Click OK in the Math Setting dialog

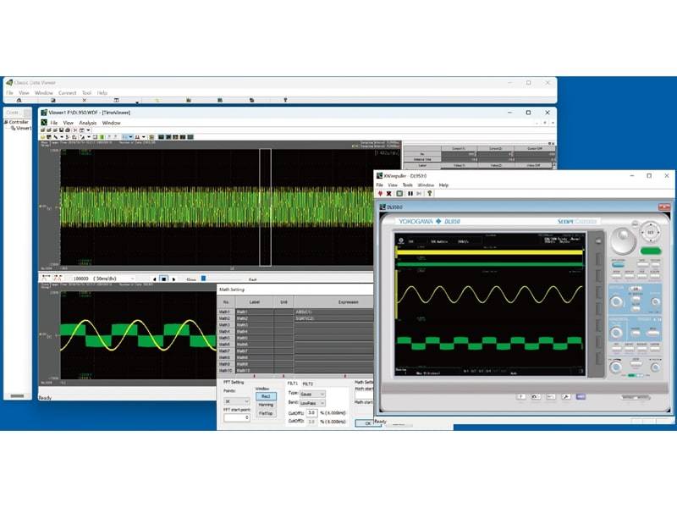(x=366, y=422)
